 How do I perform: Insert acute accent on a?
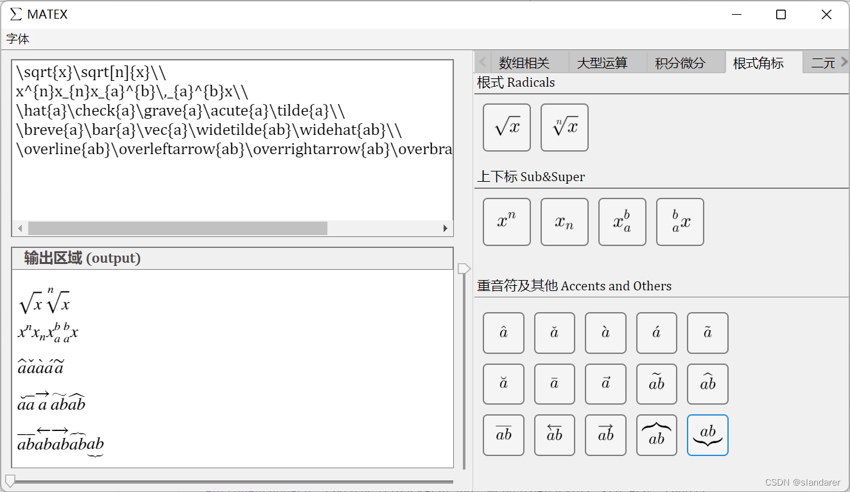[x=657, y=333]
